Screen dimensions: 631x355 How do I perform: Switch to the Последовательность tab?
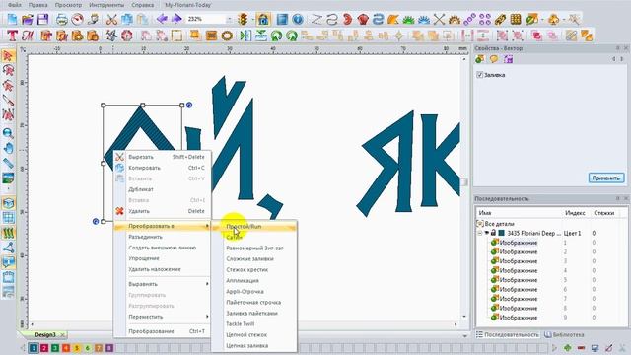point(507,335)
